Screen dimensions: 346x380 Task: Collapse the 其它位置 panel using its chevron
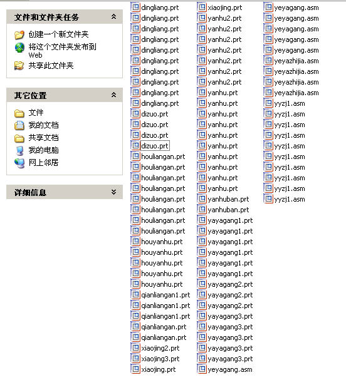tap(113, 95)
